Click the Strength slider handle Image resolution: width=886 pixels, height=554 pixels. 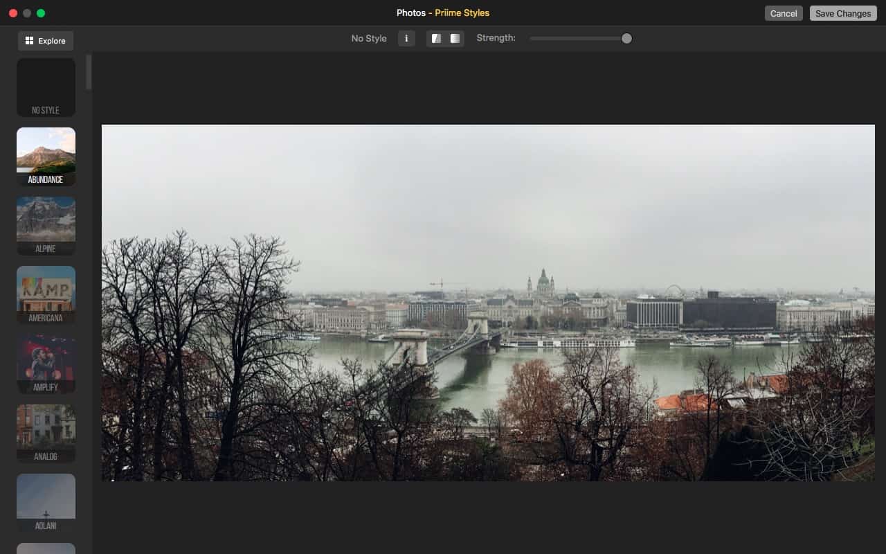click(x=626, y=38)
